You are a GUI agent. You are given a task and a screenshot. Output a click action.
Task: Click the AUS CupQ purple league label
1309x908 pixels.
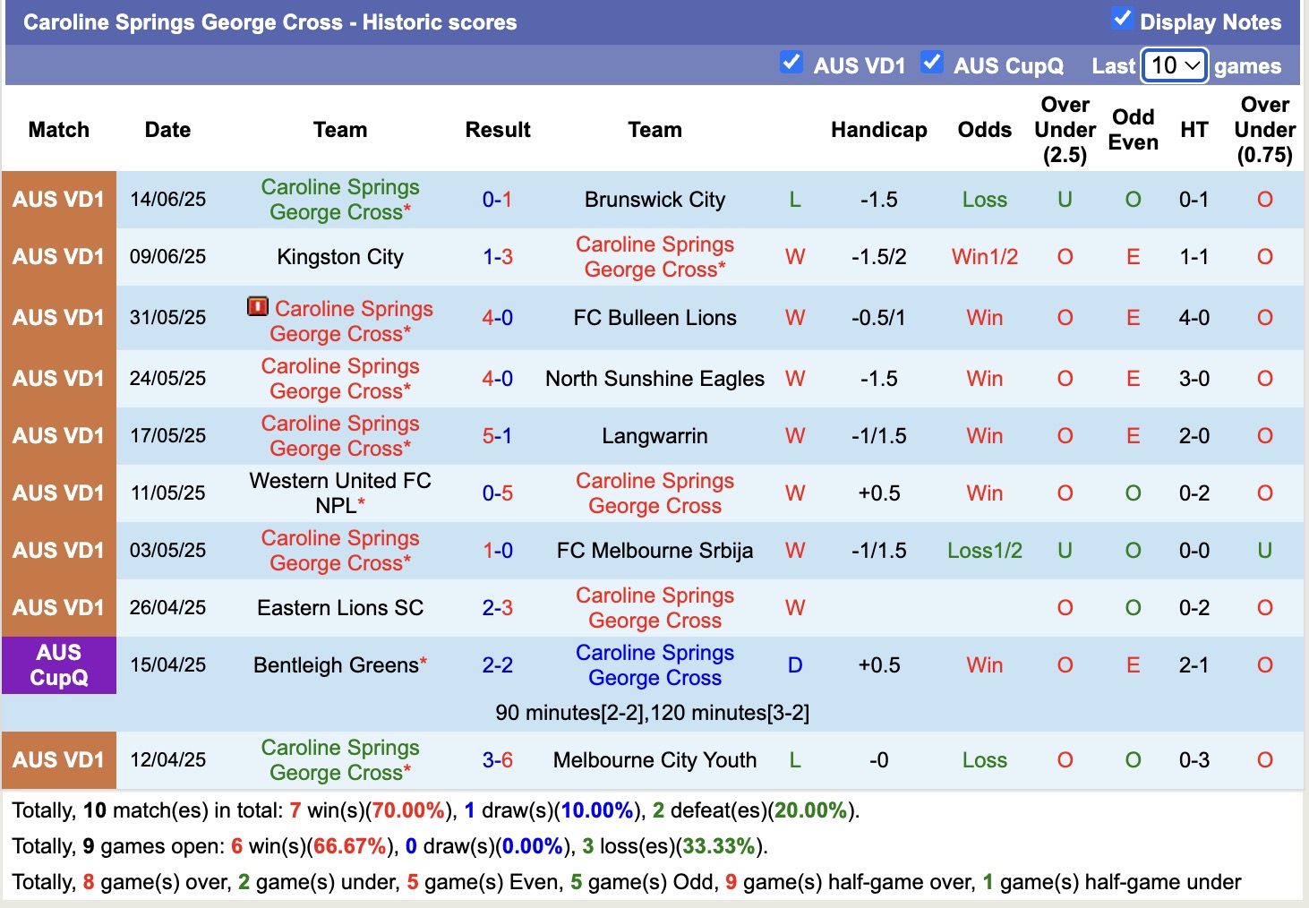[59, 664]
